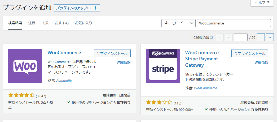Click the 有効インストール数: 900,000+ text
The width and height of the screenshot is (277, 122).
(x=169, y=110)
